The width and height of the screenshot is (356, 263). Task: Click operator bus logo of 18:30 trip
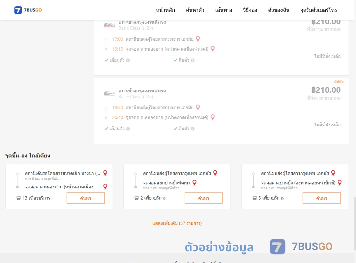pos(109,93)
